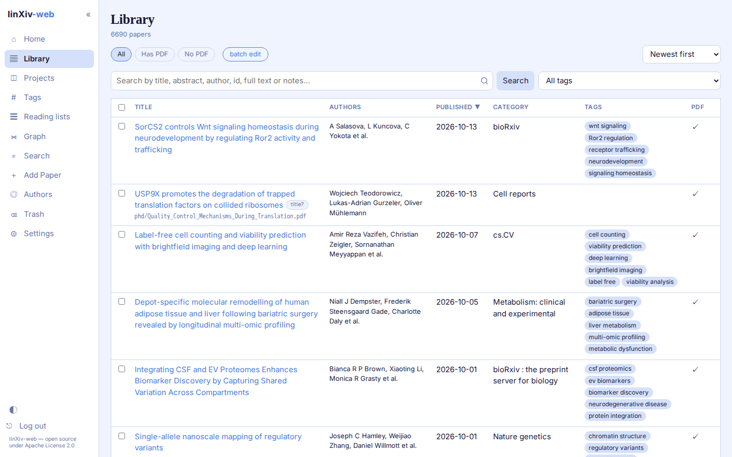Screen dimensions: 732x457
Task: Check the Depot-specific molecular remodelling paper
Action: [121, 301]
